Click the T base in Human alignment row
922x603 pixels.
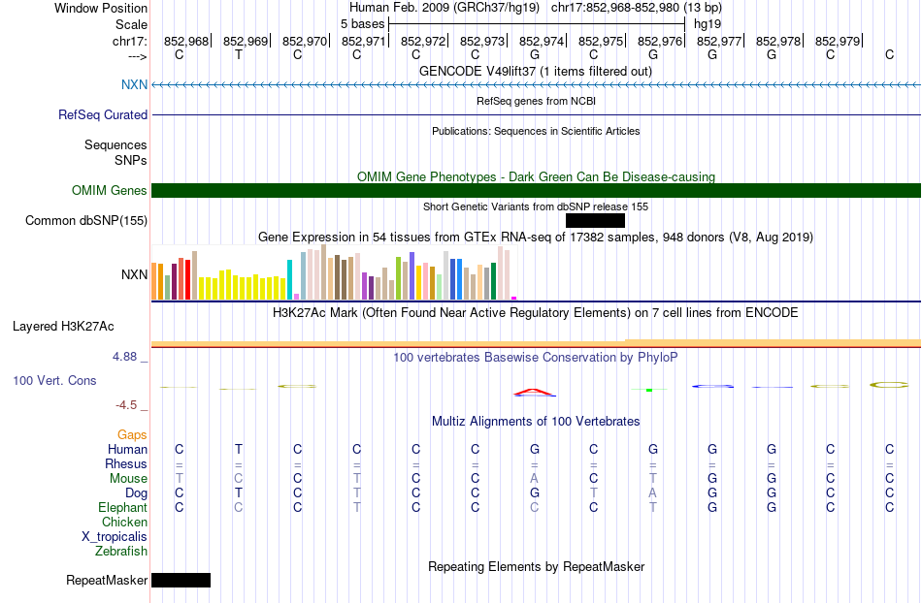(x=238, y=449)
